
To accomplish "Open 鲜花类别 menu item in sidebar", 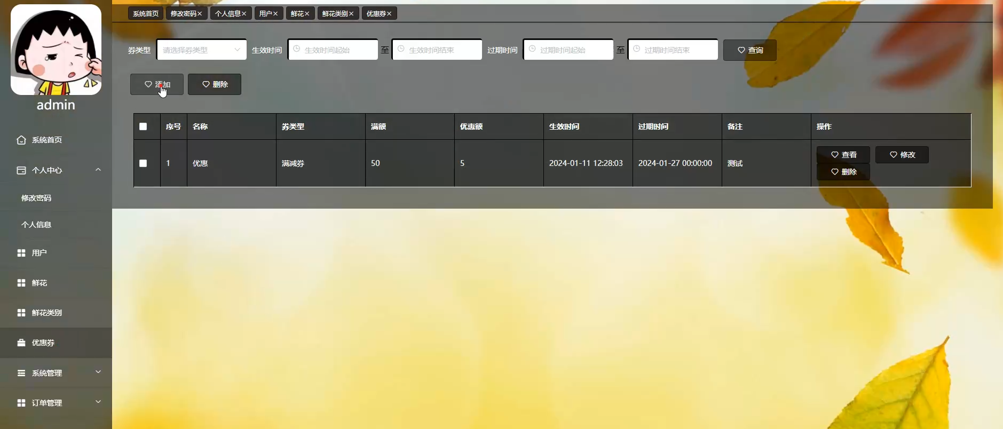I will point(56,313).
